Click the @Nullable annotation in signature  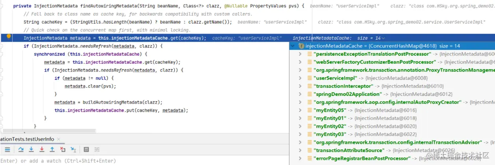tap(235, 6)
